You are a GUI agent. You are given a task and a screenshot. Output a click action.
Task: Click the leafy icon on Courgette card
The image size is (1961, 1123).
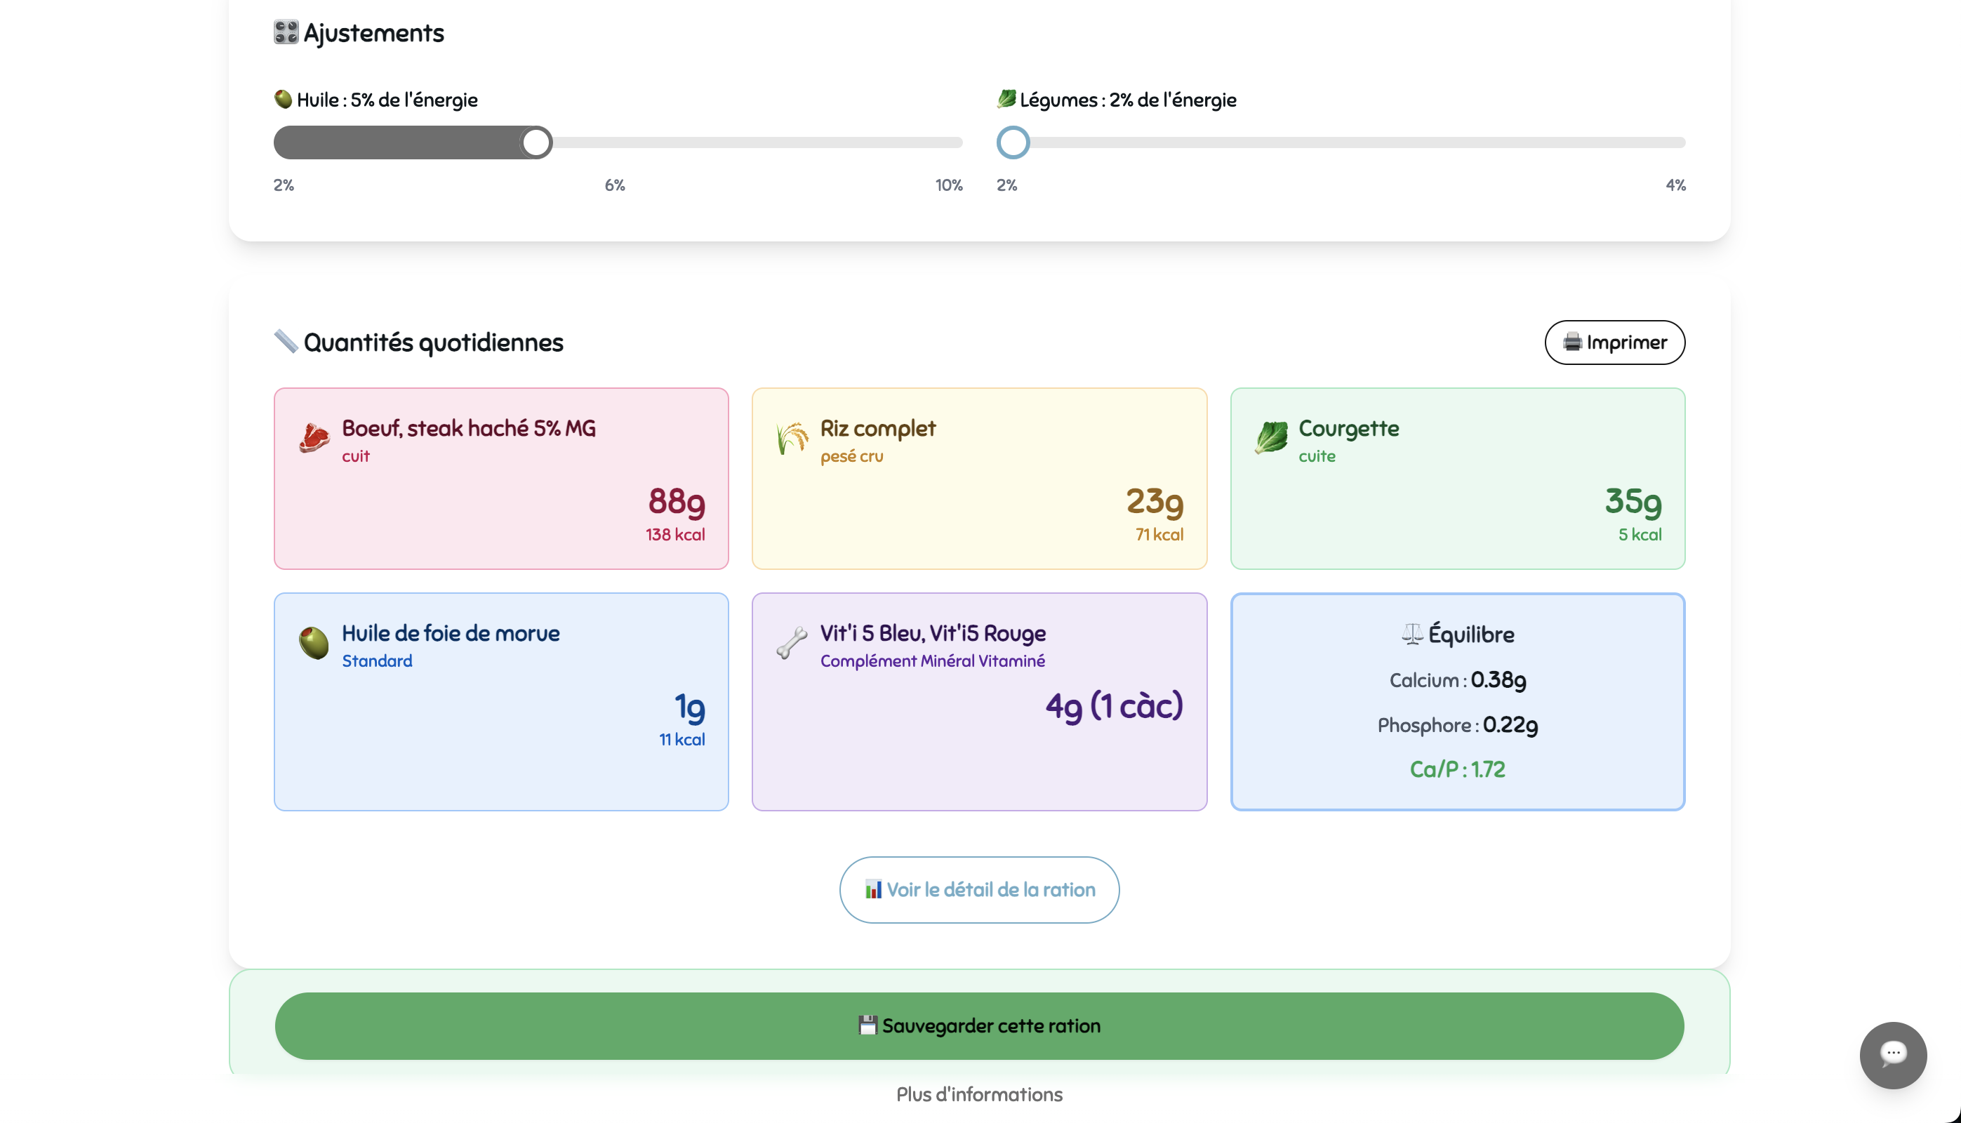coord(1271,437)
